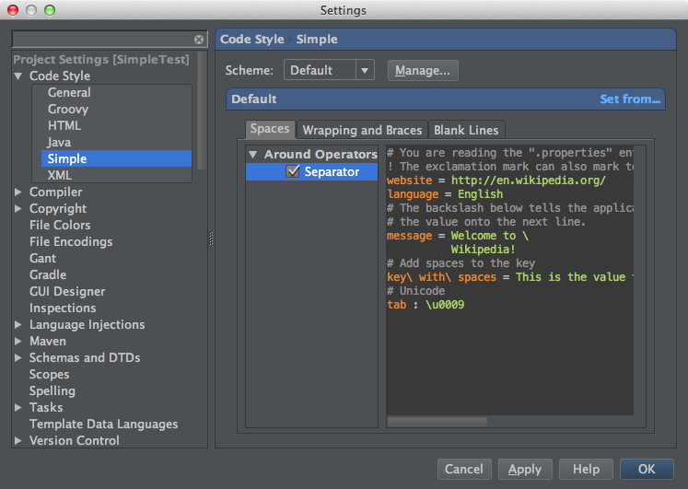
Task: Collapse the Around Operators group
Action: [253, 155]
